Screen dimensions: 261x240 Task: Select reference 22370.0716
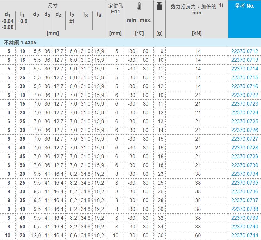[x=244, y=86]
